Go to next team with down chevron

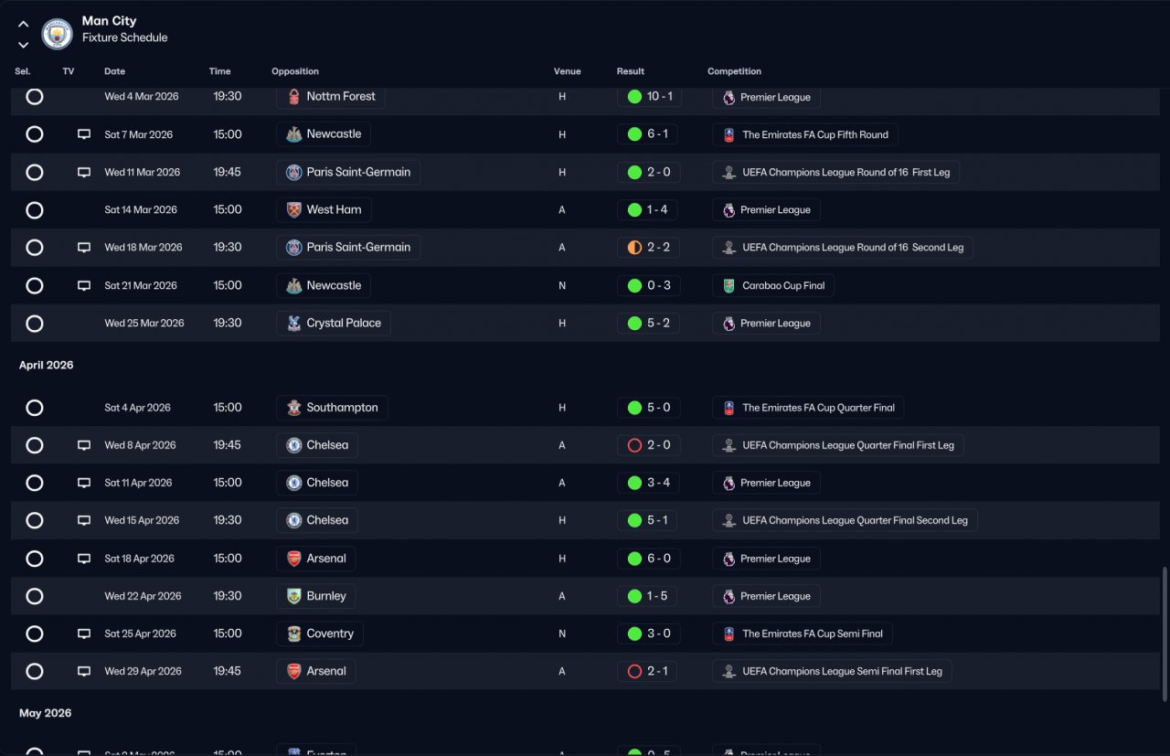click(24, 45)
